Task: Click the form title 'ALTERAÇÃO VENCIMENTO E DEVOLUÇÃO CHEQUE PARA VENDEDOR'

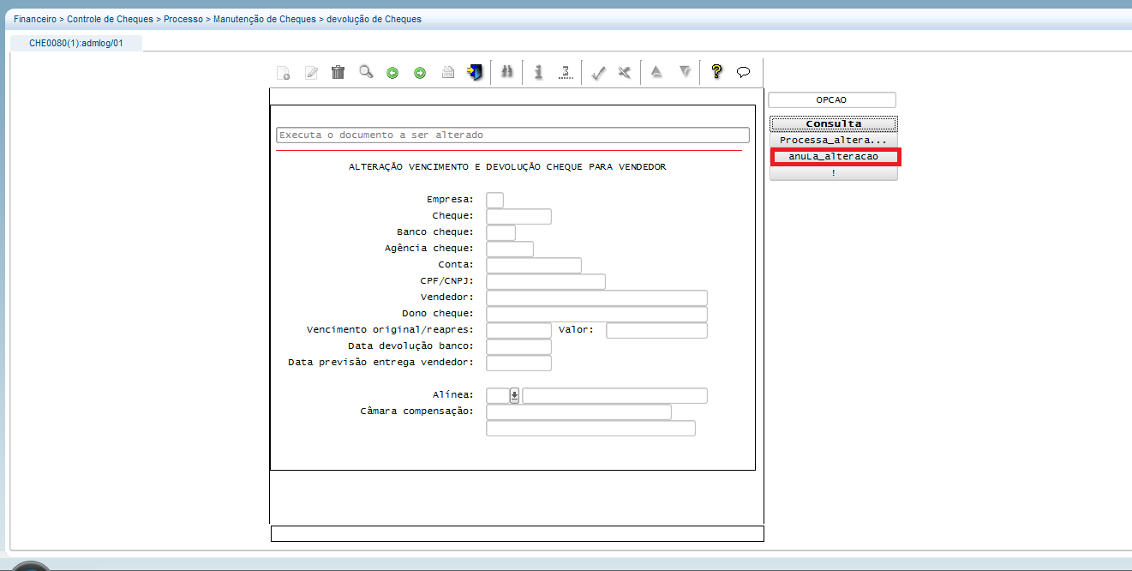Action: click(507, 167)
